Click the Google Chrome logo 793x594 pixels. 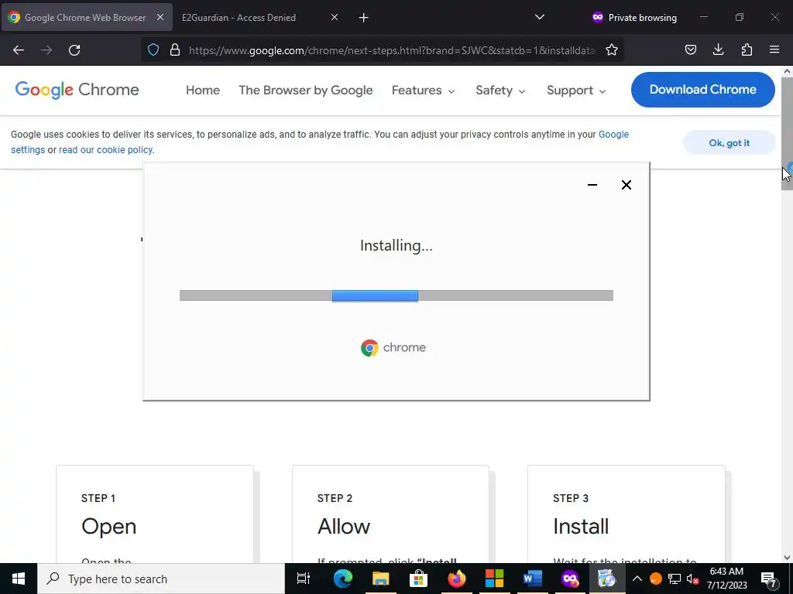click(x=77, y=90)
